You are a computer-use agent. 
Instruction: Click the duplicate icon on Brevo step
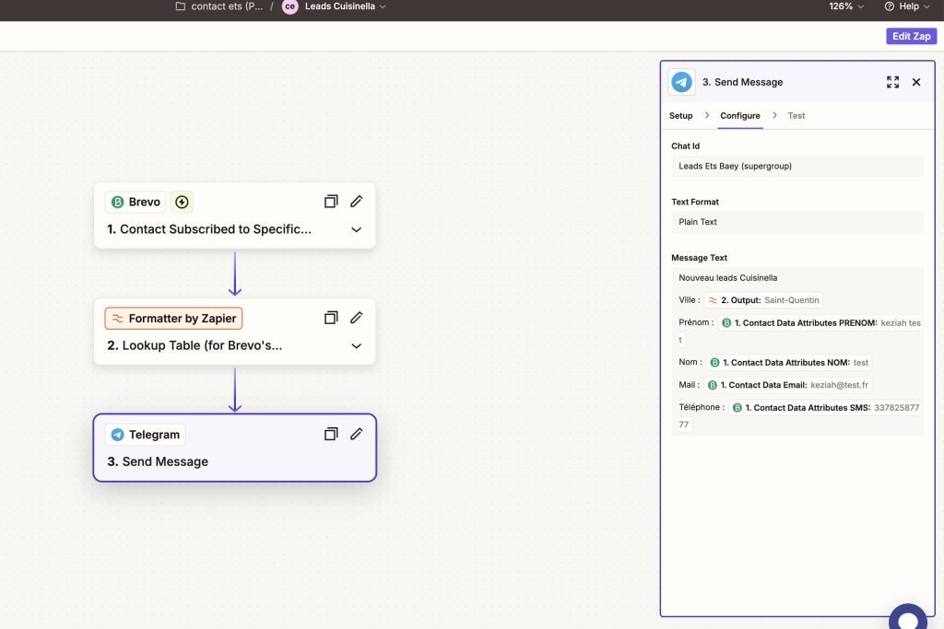pyautogui.click(x=331, y=202)
